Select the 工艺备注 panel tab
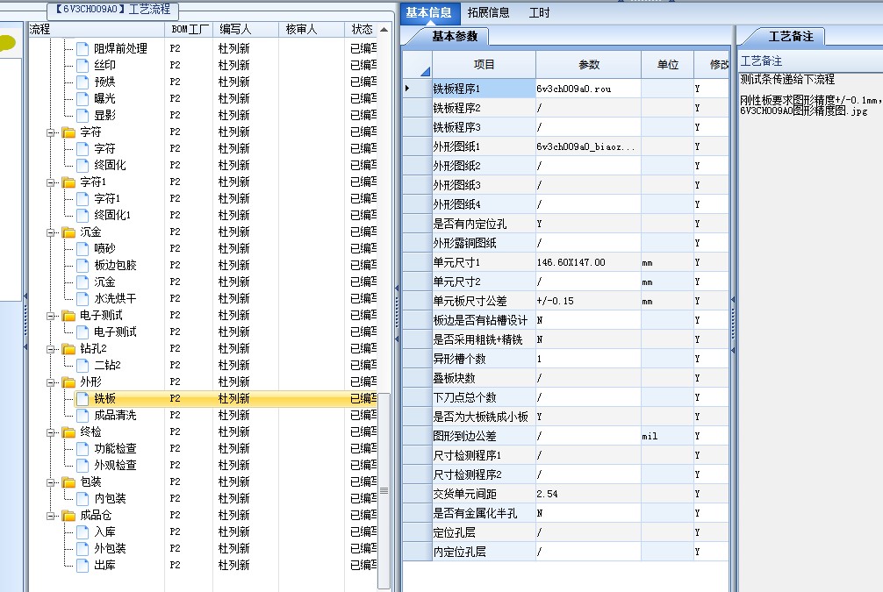The width and height of the screenshot is (883, 592). 791,37
